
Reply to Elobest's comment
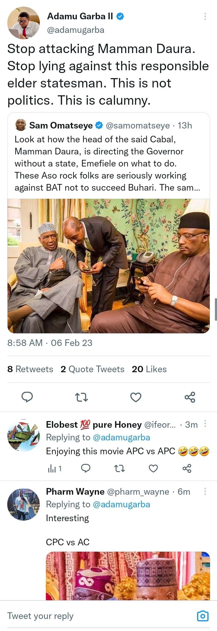[86, 468]
